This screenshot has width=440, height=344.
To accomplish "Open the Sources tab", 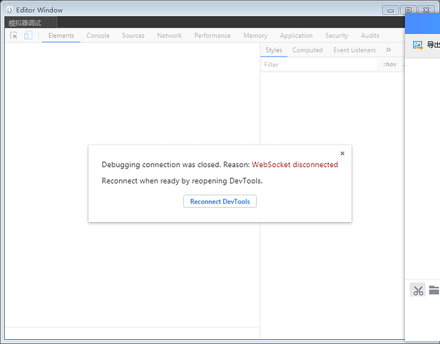I will 134,36.
